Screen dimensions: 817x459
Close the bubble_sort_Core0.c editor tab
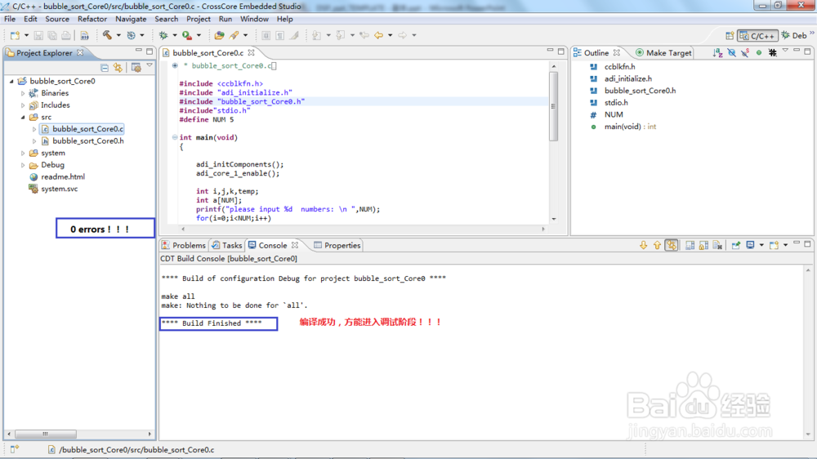[251, 52]
